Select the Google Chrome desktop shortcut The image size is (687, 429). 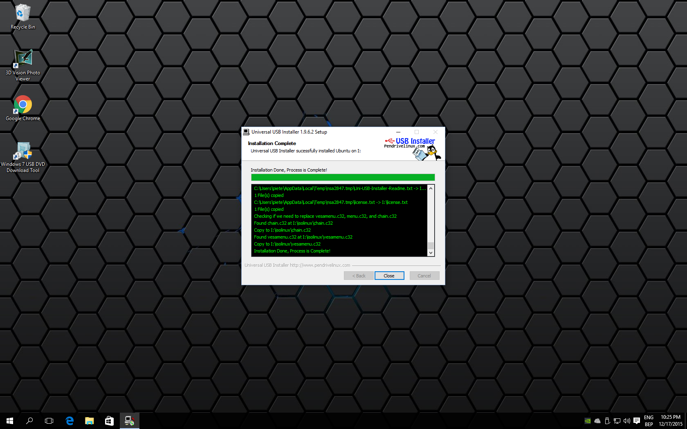coord(23,108)
